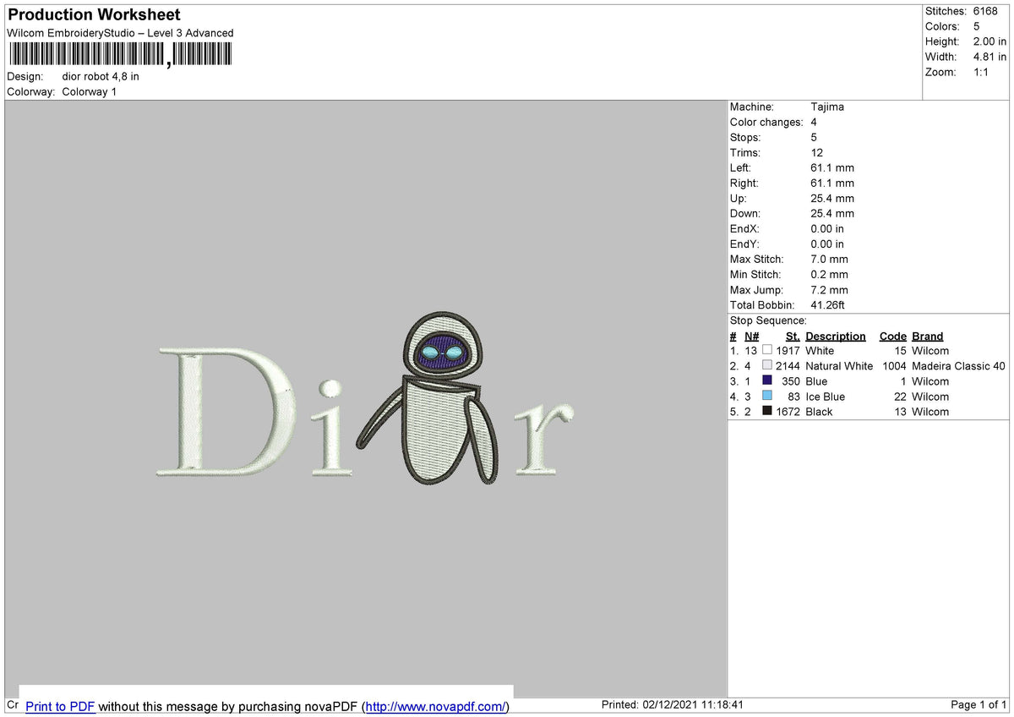The height and width of the screenshot is (717, 1014).
Task: Open the novapdf.com URL link
Action: 436,706
